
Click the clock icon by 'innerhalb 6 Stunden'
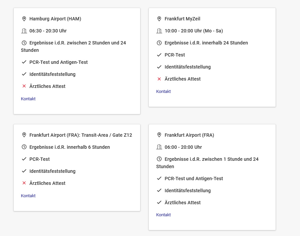[x=24, y=147]
